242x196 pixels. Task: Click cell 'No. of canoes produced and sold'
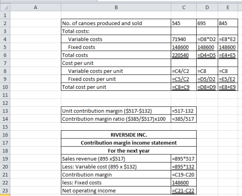point(116,23)
